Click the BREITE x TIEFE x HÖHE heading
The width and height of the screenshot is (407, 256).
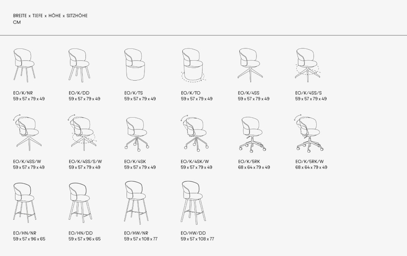(50, 16)
